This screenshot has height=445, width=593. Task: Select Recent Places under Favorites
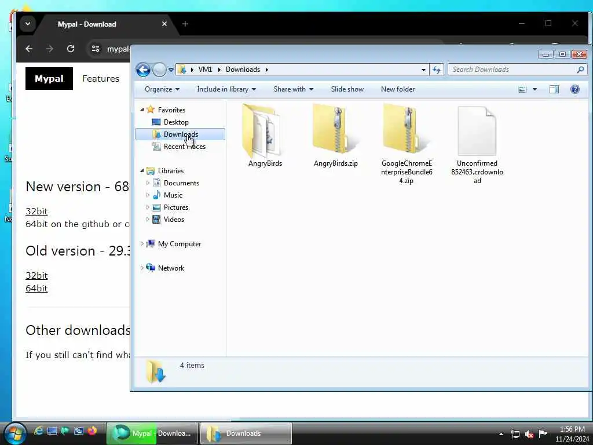click(184, 147)
